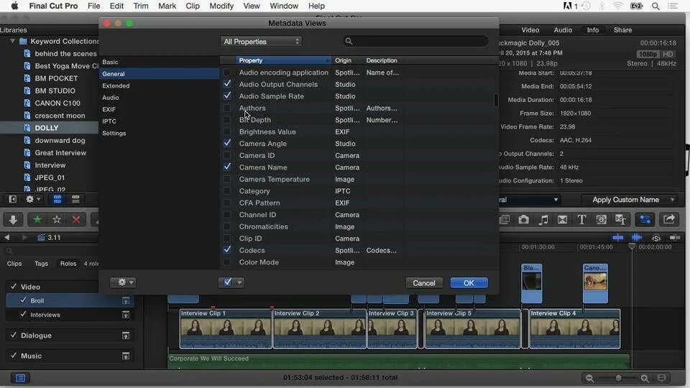Hide the libraries sidebar icon
690x388 pixels.
tap(12, 199)
